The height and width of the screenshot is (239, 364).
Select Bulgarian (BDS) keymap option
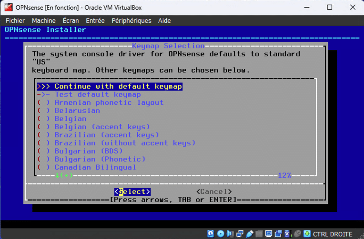tap(80, 151)
